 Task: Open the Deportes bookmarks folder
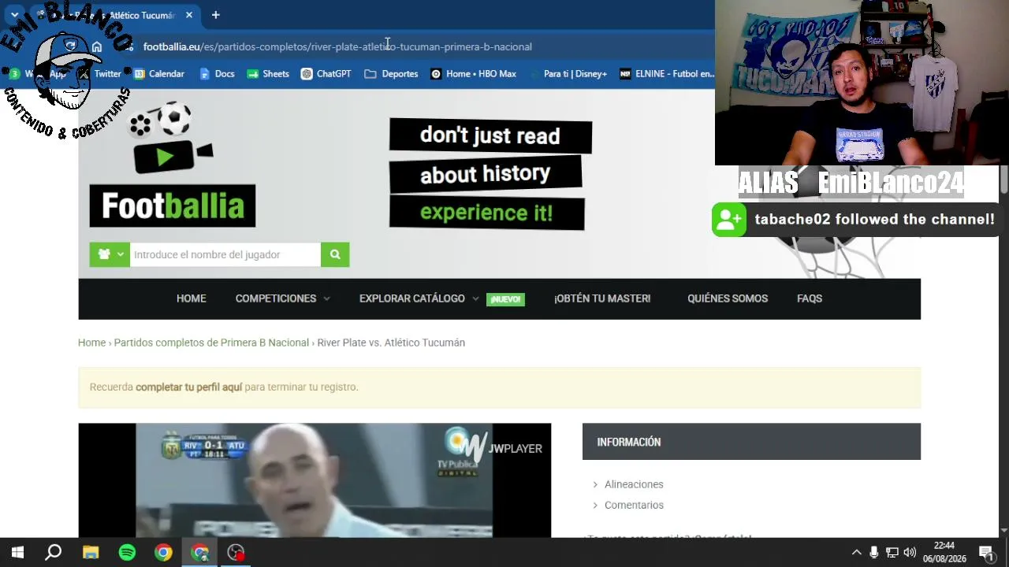click(x=391, y=74)
